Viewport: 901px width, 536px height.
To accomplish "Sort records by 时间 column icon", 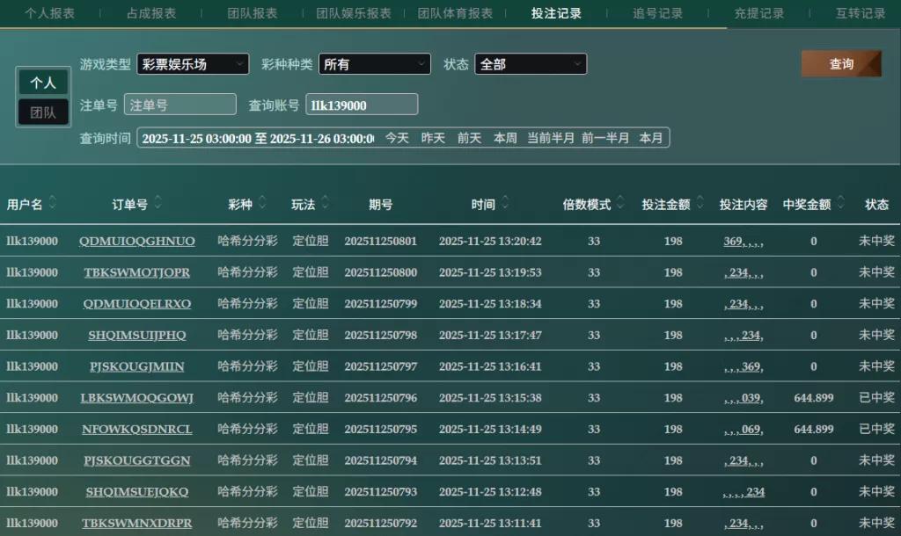I will pos(505,204).
